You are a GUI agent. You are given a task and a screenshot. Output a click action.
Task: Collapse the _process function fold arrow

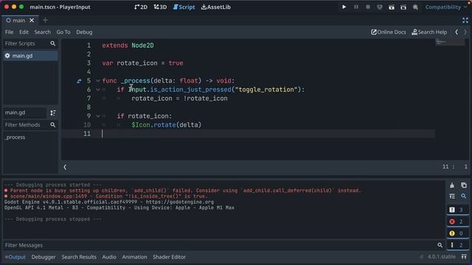[x=98, y=81]
